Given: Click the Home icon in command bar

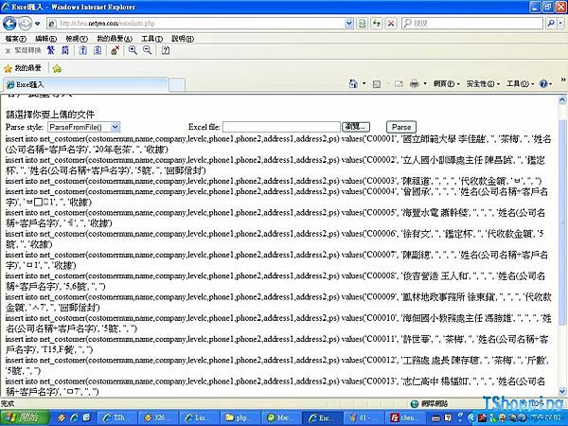Looking at the screenshot, I should [353, 84].
